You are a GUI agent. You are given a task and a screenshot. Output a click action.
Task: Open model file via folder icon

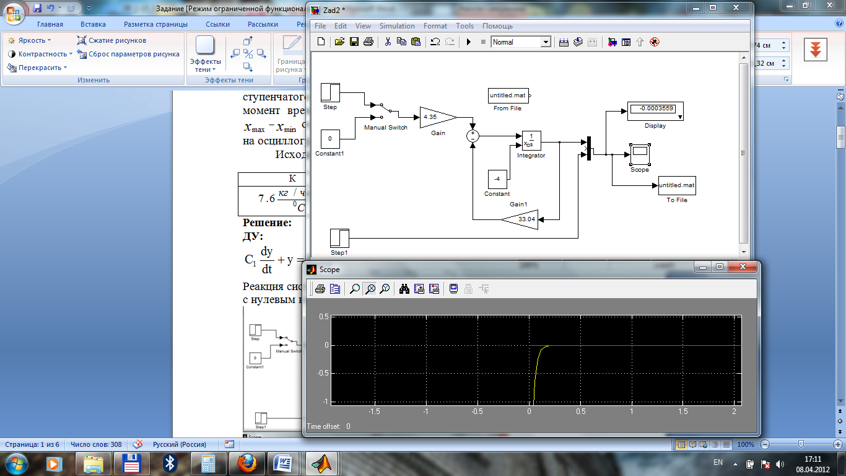pos(339,42)
